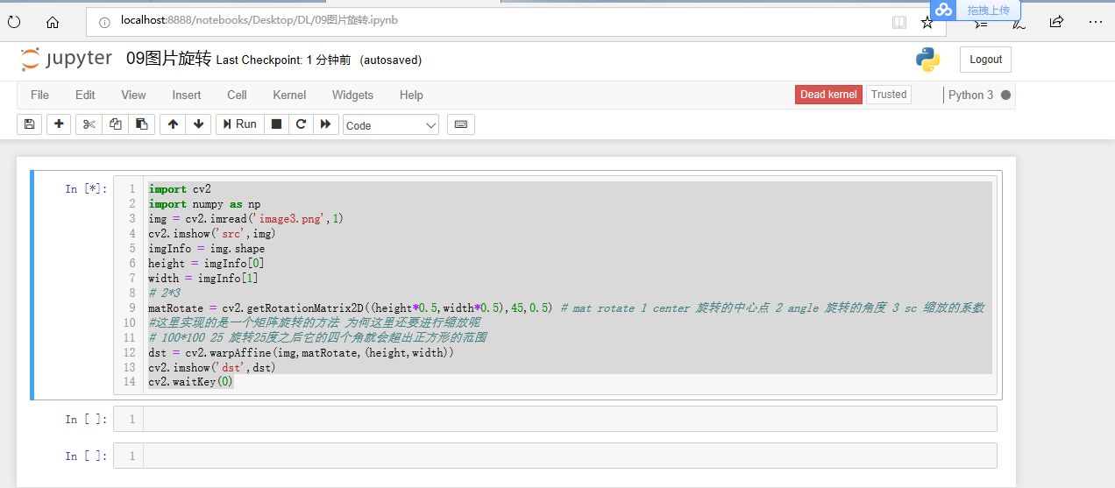This screenshot has width=1115, height=488.
Task: Click the Python logo icon
Action: click(927, 60)
